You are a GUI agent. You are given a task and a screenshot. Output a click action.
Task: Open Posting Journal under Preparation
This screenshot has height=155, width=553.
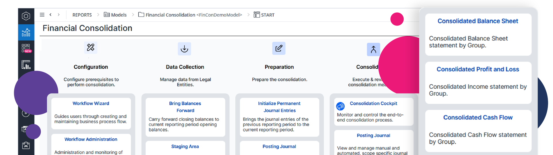279,146
